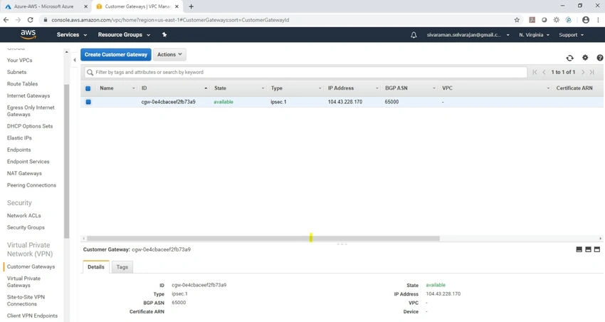Image resolution: width=605 pixels, height=322 pixels.
Task: Open Client VPN Endpoints in sidebar
Action: [33, 316]
